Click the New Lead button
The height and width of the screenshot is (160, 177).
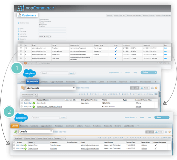pyautogui.click(x=18, y=138)
